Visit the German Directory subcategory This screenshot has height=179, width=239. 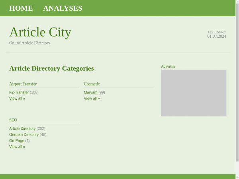24,134
